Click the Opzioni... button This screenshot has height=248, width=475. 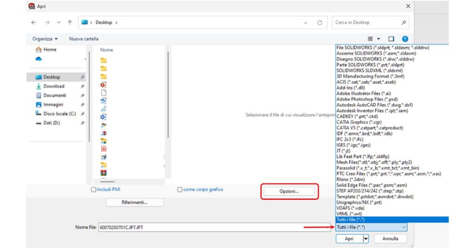[x=289, y=191]
